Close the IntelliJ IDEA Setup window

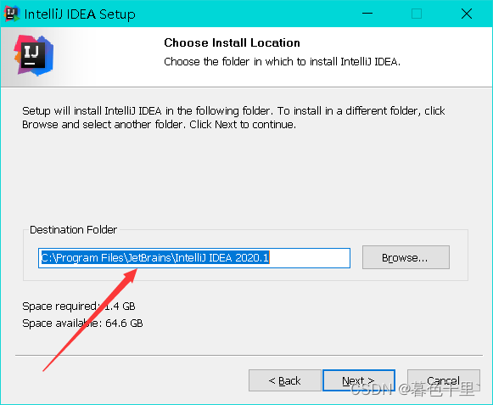pyautogui.click(x=467, y=14)
